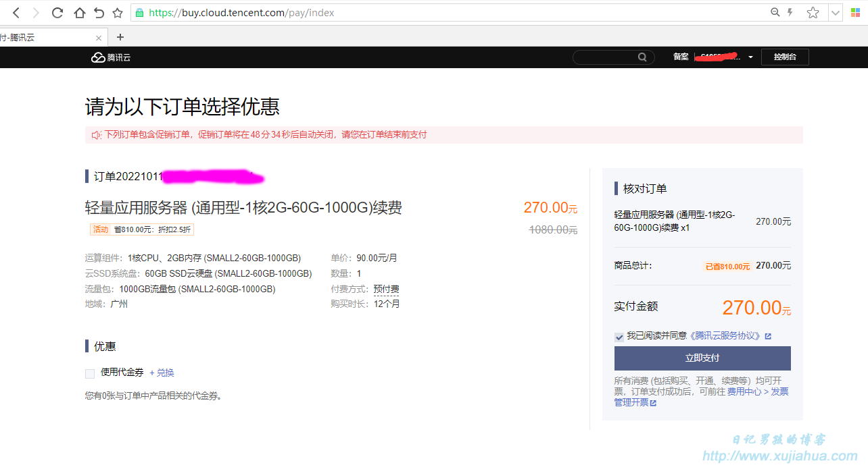Click the lightning bolt speed mode icon
This screenshot has height=465, width=868.
click(791, 12)
